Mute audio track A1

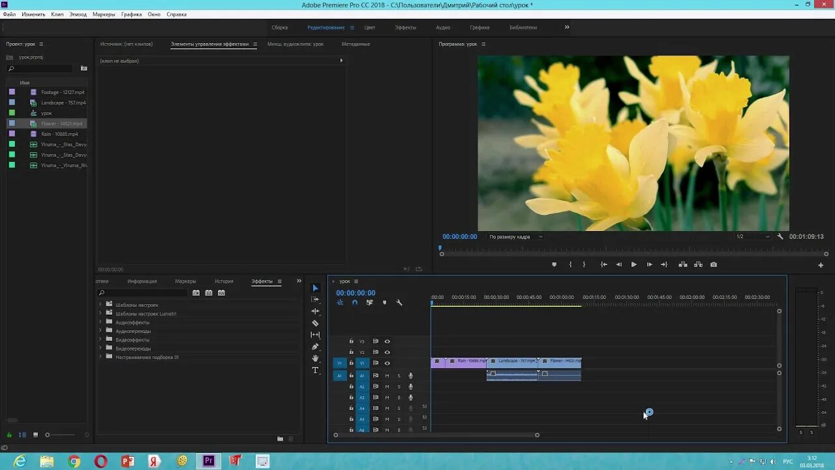point(387,375)
